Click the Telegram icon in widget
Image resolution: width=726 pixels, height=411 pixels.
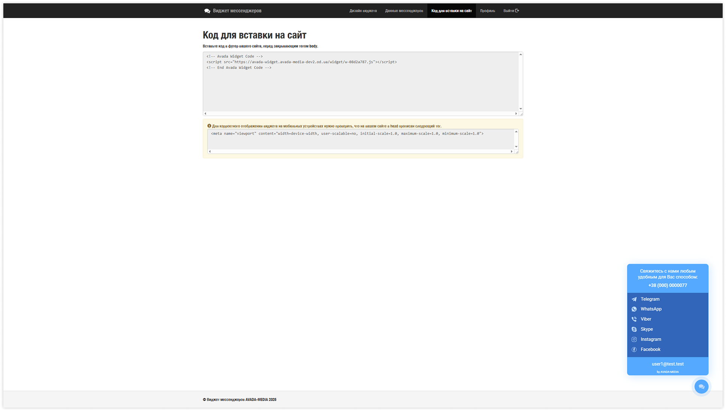(x=634, y=299)
